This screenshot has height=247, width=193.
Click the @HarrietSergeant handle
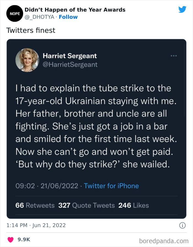[x=70, y=65]
